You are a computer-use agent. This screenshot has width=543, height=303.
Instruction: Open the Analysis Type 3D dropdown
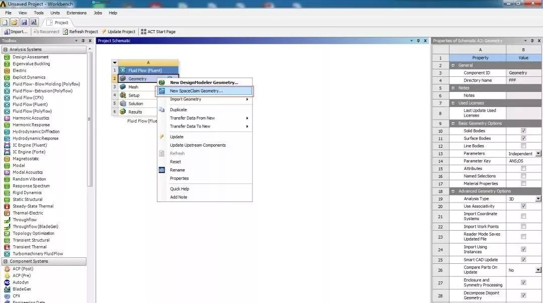(538, 199)
